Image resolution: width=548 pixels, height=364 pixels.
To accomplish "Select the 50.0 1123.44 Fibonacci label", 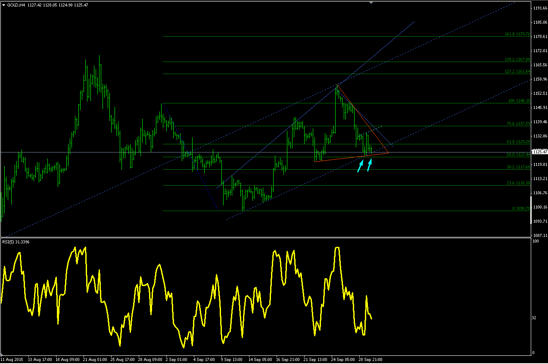I will pyautogui.click(x=518, y=154).
